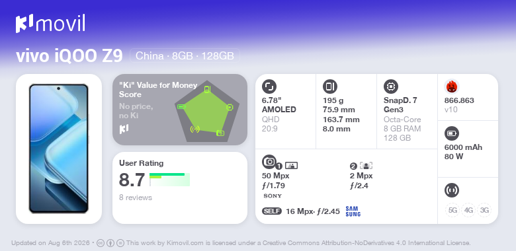Viewport: 516px width, 251px height.
Task: Click the SELF selfie camera badge
Action: (272, 211)
